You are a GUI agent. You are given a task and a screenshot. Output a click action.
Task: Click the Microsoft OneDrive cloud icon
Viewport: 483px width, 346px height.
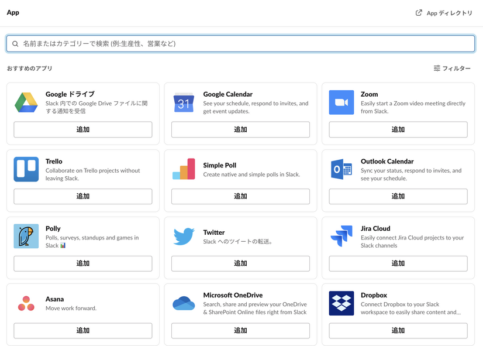pos(184,303)
